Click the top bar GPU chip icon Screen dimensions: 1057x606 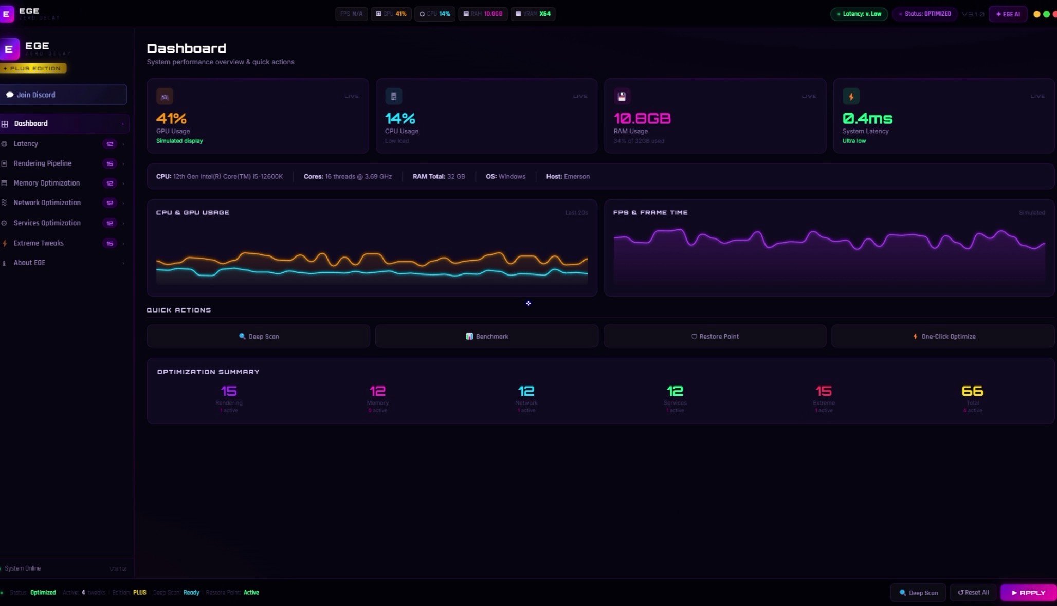(378, 14)
